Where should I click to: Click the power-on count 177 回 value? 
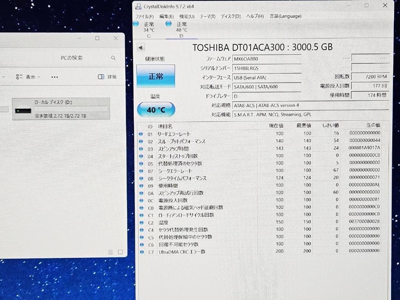pyautogui.click(x=370, y=86)
